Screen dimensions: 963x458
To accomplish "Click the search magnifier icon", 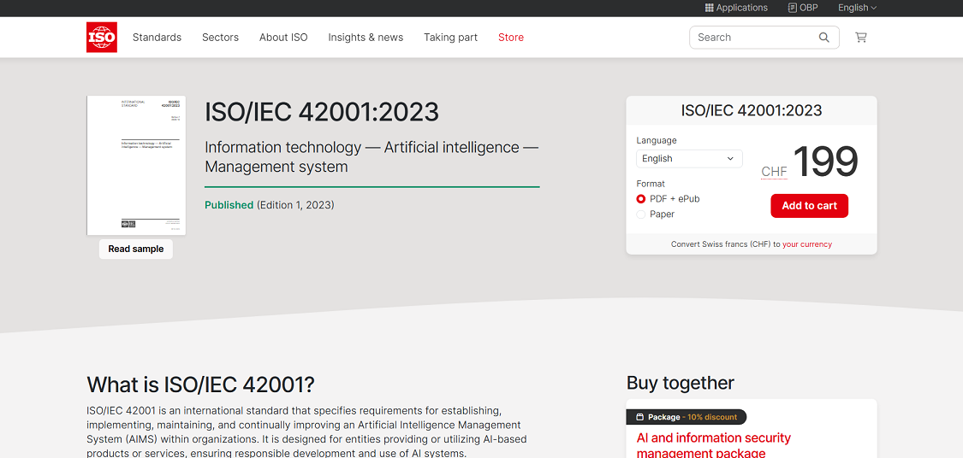I will (x=824, y=38).
